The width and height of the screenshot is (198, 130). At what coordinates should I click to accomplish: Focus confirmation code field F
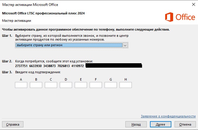[x=96, y=85]
